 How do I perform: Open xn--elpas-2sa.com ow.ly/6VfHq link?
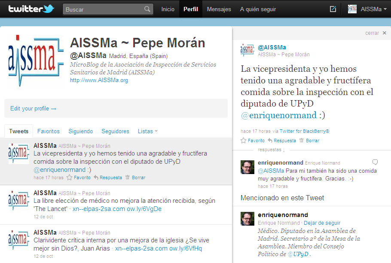pos(159,248)
